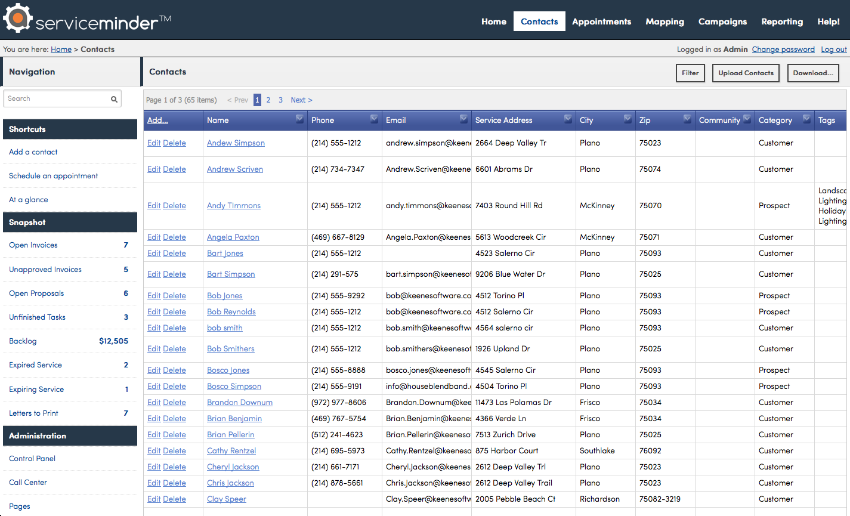Image resolution: width=850 pixels, height=516 pixels.
Task: Click the Community column filter icon
Action: point(746,119)
